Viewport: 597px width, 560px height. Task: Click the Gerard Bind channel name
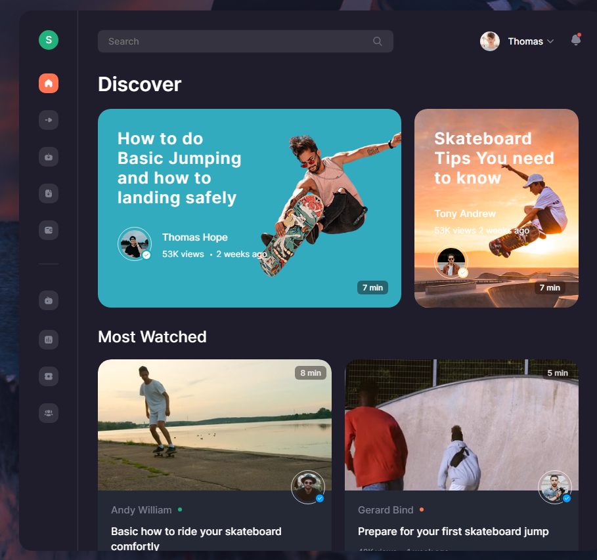(386, 510)
